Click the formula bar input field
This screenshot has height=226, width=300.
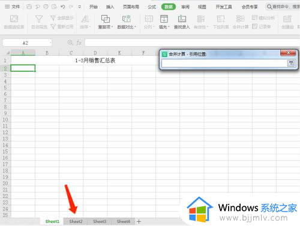pyautogui.click(x=192, y=43)
